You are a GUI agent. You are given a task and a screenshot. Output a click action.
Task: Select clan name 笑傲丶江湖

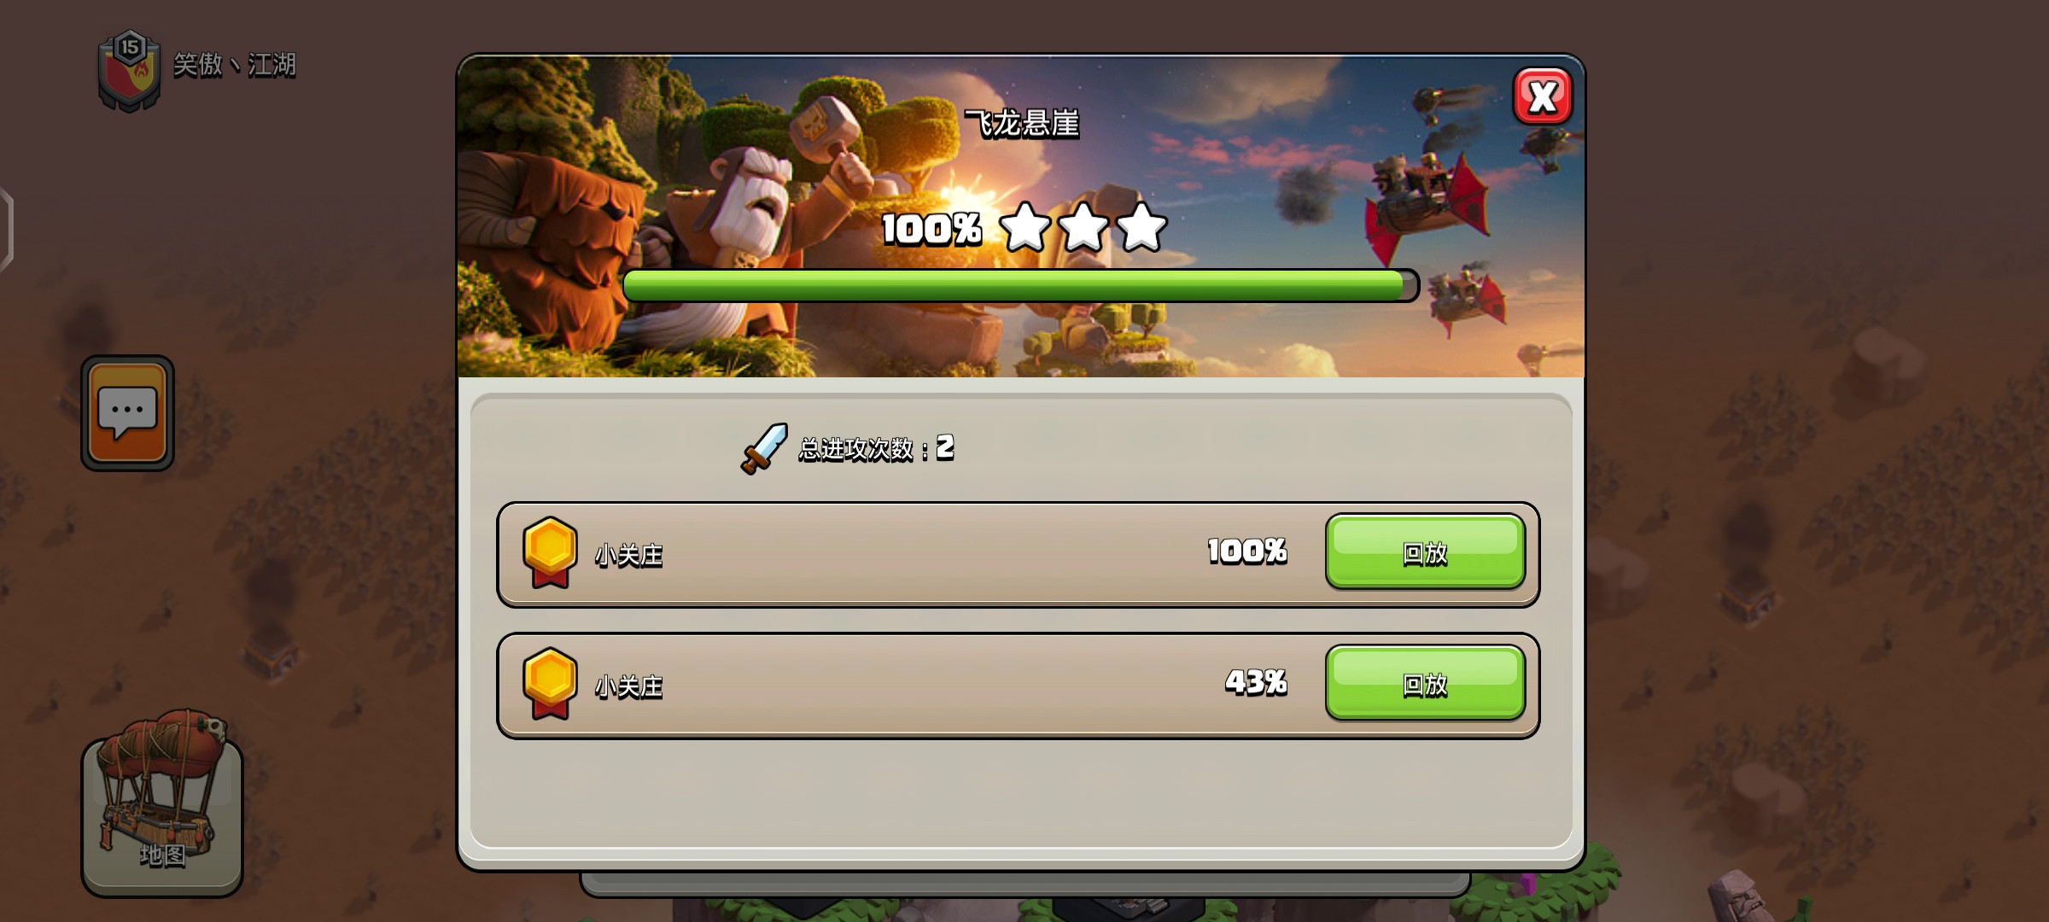pyautogui.click(x=235, y=65)
